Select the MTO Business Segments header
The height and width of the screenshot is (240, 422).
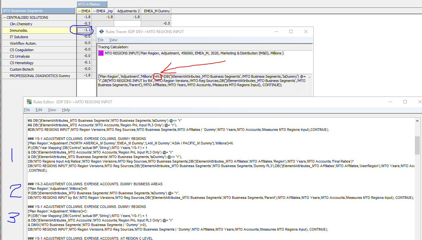click(39, 11)
